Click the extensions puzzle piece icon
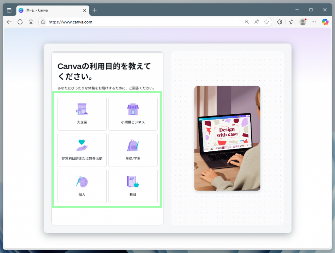Viewport: 335px width, 253px height. click(279, 22)
